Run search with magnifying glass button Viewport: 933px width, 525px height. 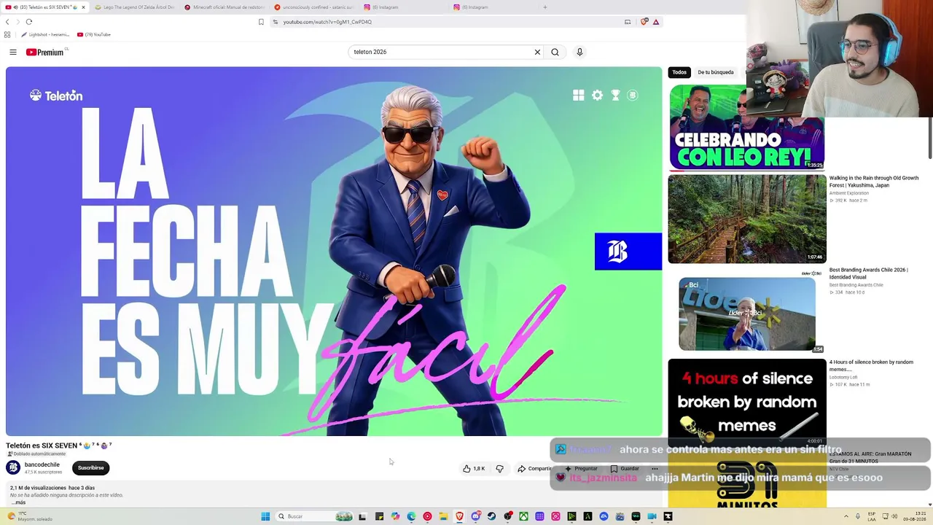(x=555, y=52)
